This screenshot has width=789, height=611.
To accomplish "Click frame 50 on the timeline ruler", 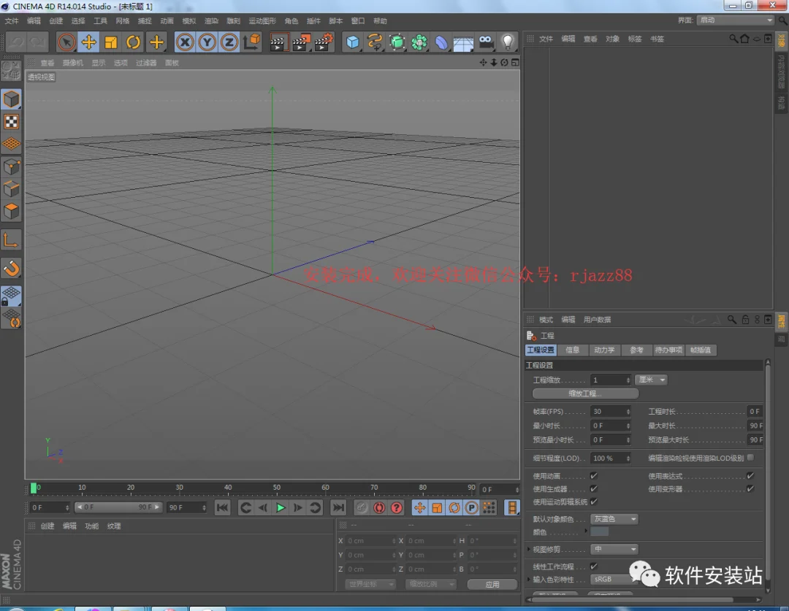I will pos(277,488).
